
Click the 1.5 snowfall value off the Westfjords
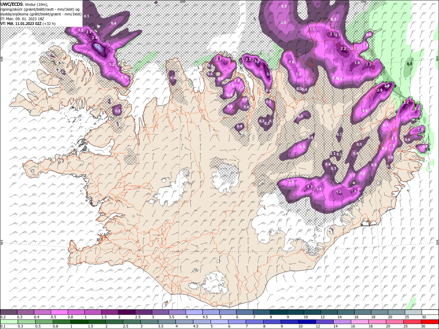(81, 30)
